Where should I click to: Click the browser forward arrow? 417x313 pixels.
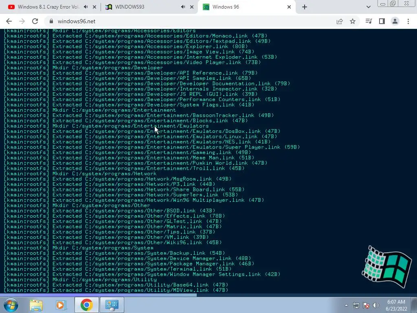(22, 21)
